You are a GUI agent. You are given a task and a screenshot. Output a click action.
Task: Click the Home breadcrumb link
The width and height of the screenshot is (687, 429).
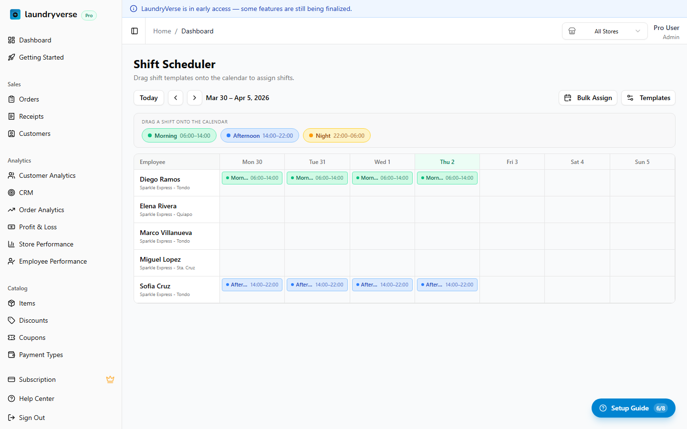(x=162, y=31)
